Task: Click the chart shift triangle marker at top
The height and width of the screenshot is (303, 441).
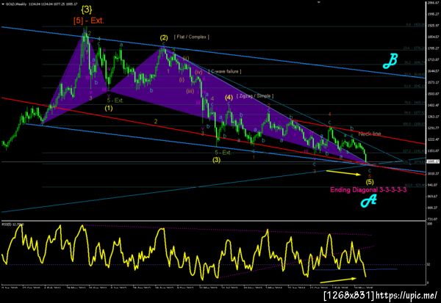Action: pyautogui.click(x=319, y=2)
